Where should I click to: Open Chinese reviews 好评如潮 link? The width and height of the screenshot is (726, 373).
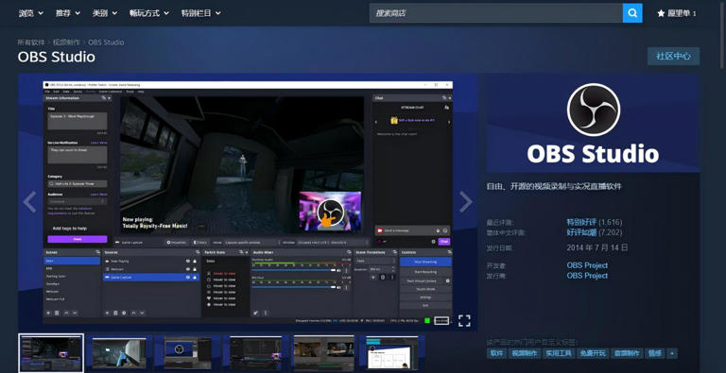coord(581,232)
